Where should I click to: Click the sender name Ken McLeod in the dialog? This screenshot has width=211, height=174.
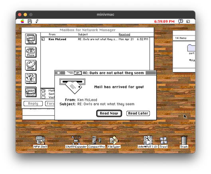click(x=87, y=100)
